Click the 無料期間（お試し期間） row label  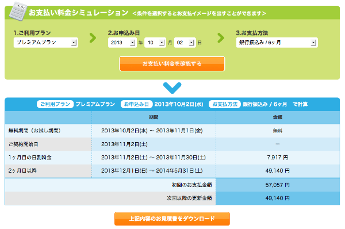(34, 131)
